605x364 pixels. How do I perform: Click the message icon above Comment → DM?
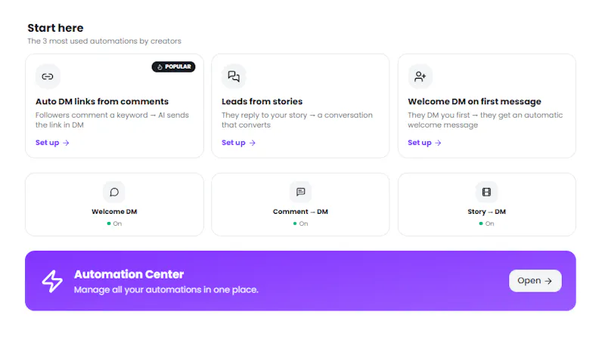point(300,192)
